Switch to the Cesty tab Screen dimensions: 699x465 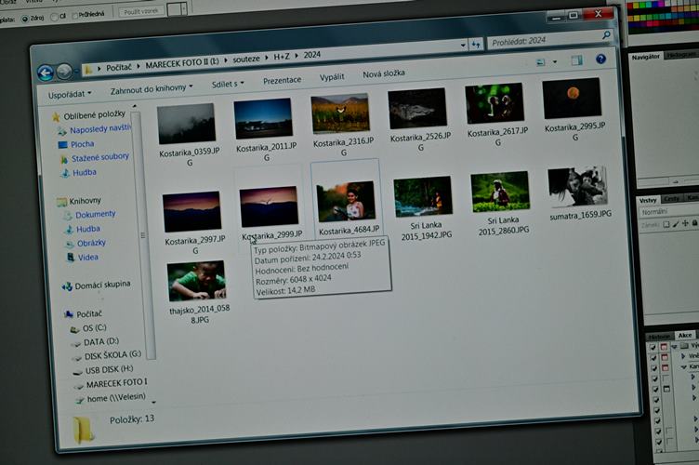pos(671,199)
